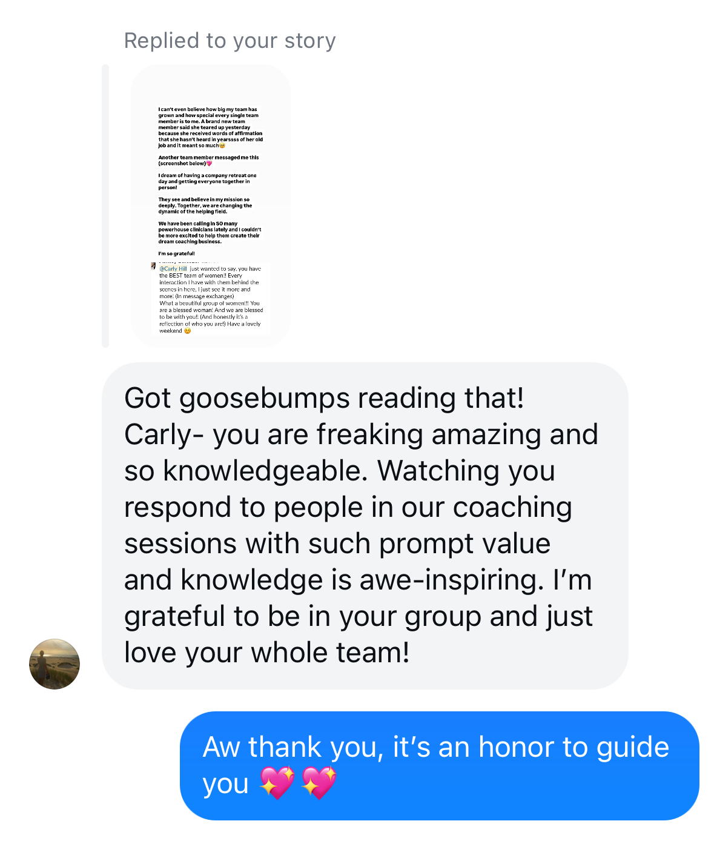The width and height of the screenshot is (714, 841).
Task: Tap the embedded team member message screenshot
Action: coord(210,298)
